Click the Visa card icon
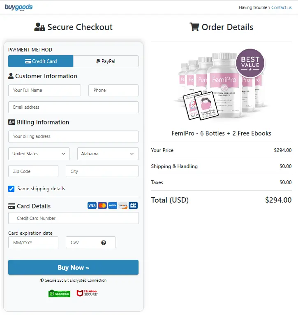This screenshot has height=315, width=298. click(x=92, y=205)
